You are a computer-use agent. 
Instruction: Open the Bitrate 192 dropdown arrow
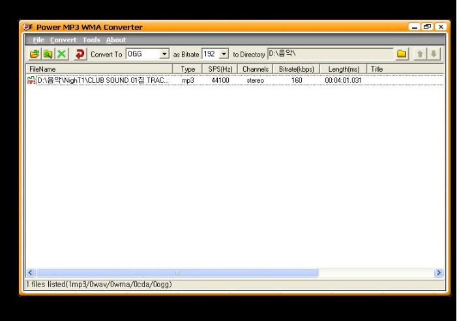(224, 54)
